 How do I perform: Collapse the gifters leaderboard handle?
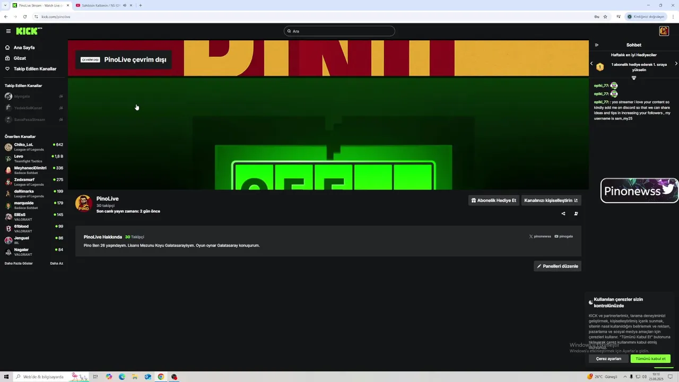coord(633,78)
